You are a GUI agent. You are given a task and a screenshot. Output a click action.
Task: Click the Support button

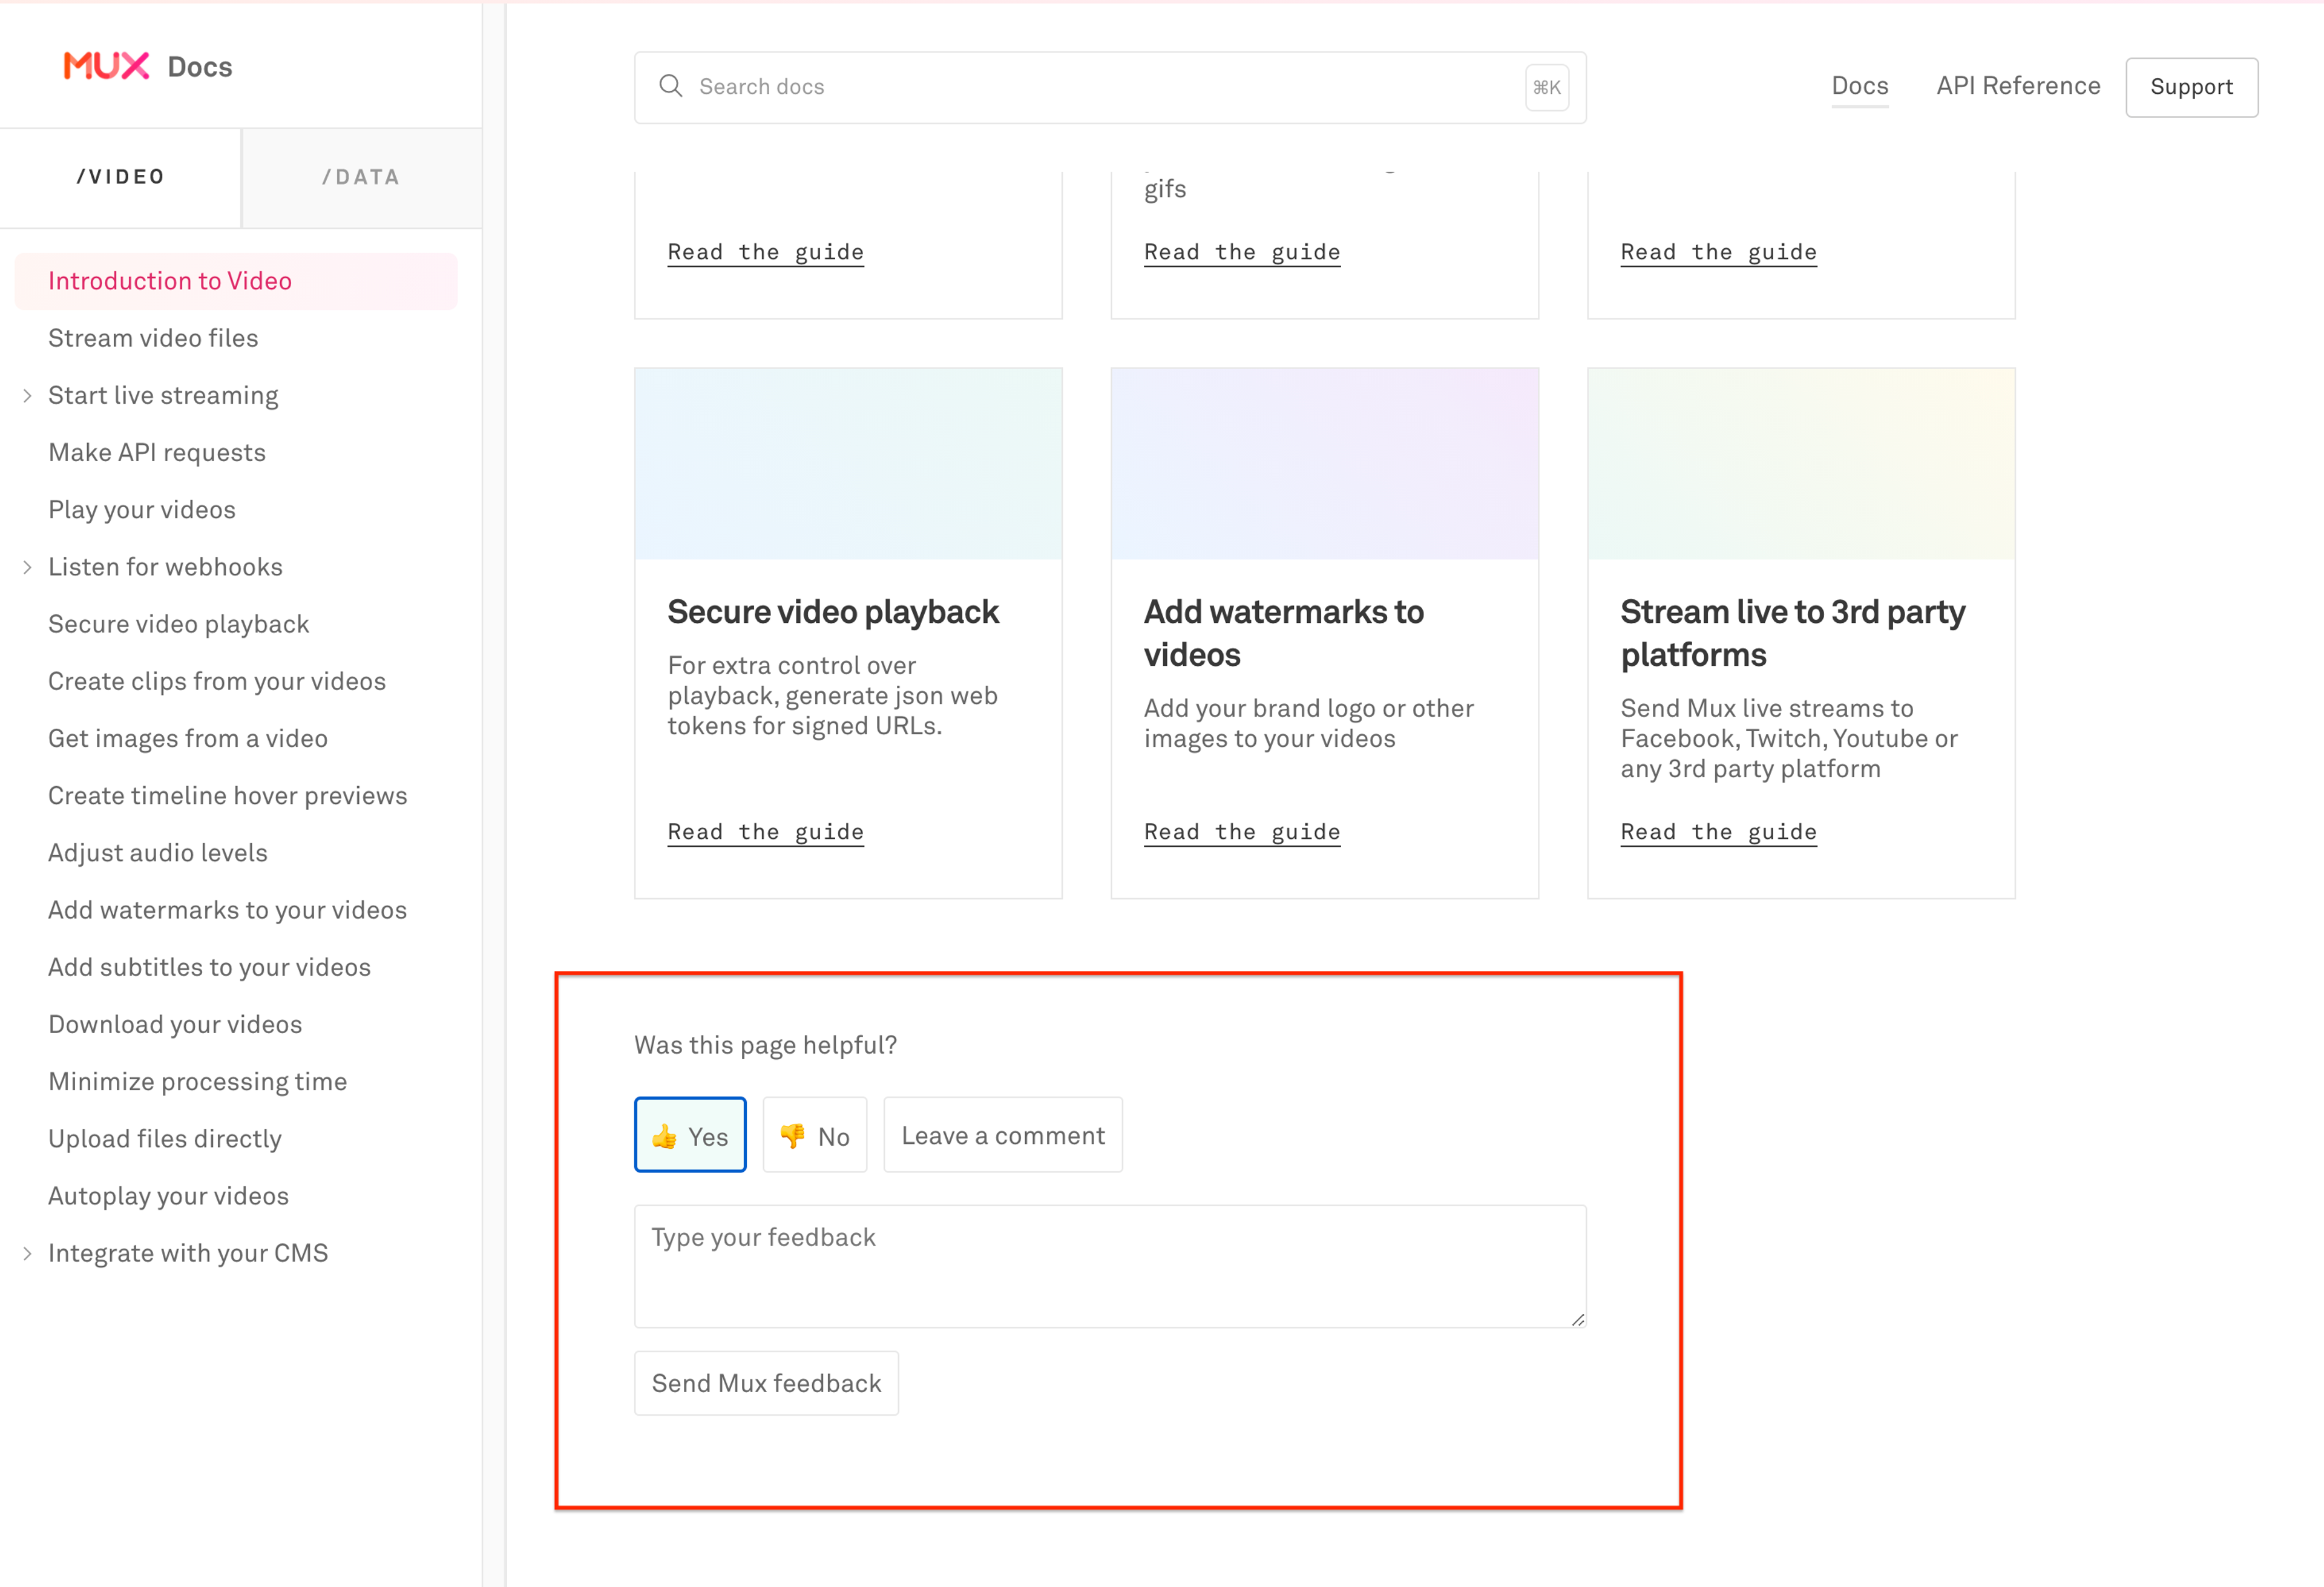pos(2190,87)
